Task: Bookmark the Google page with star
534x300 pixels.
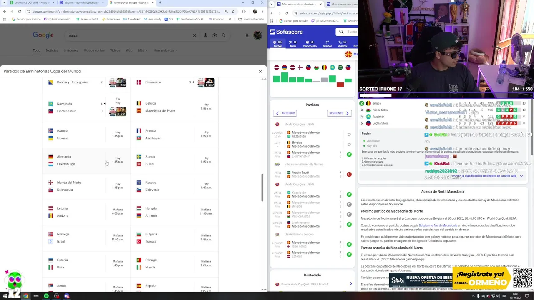Action: (233, 11)
